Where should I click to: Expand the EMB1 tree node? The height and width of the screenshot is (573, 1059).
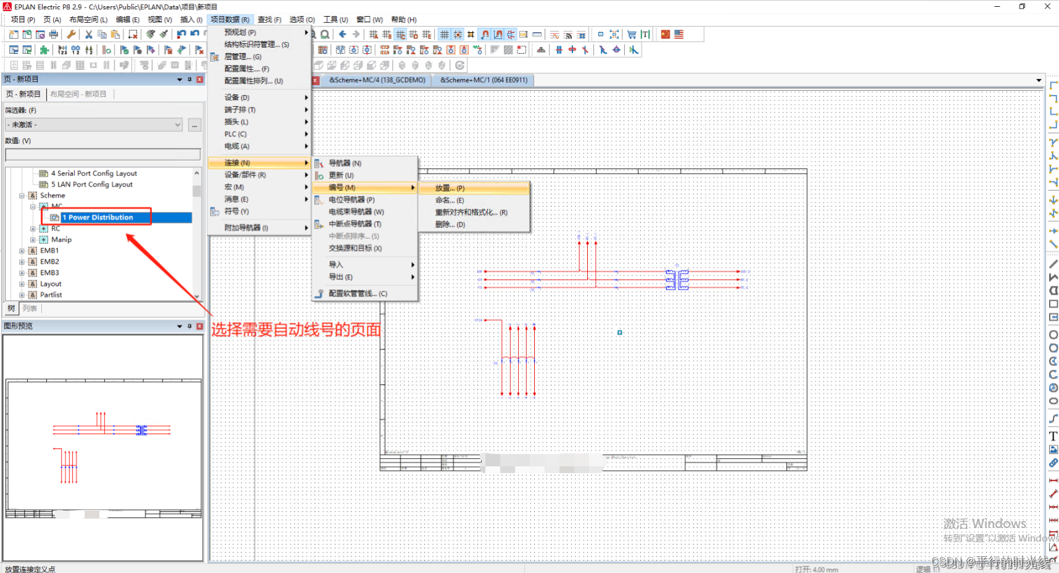tap(22, 251)
